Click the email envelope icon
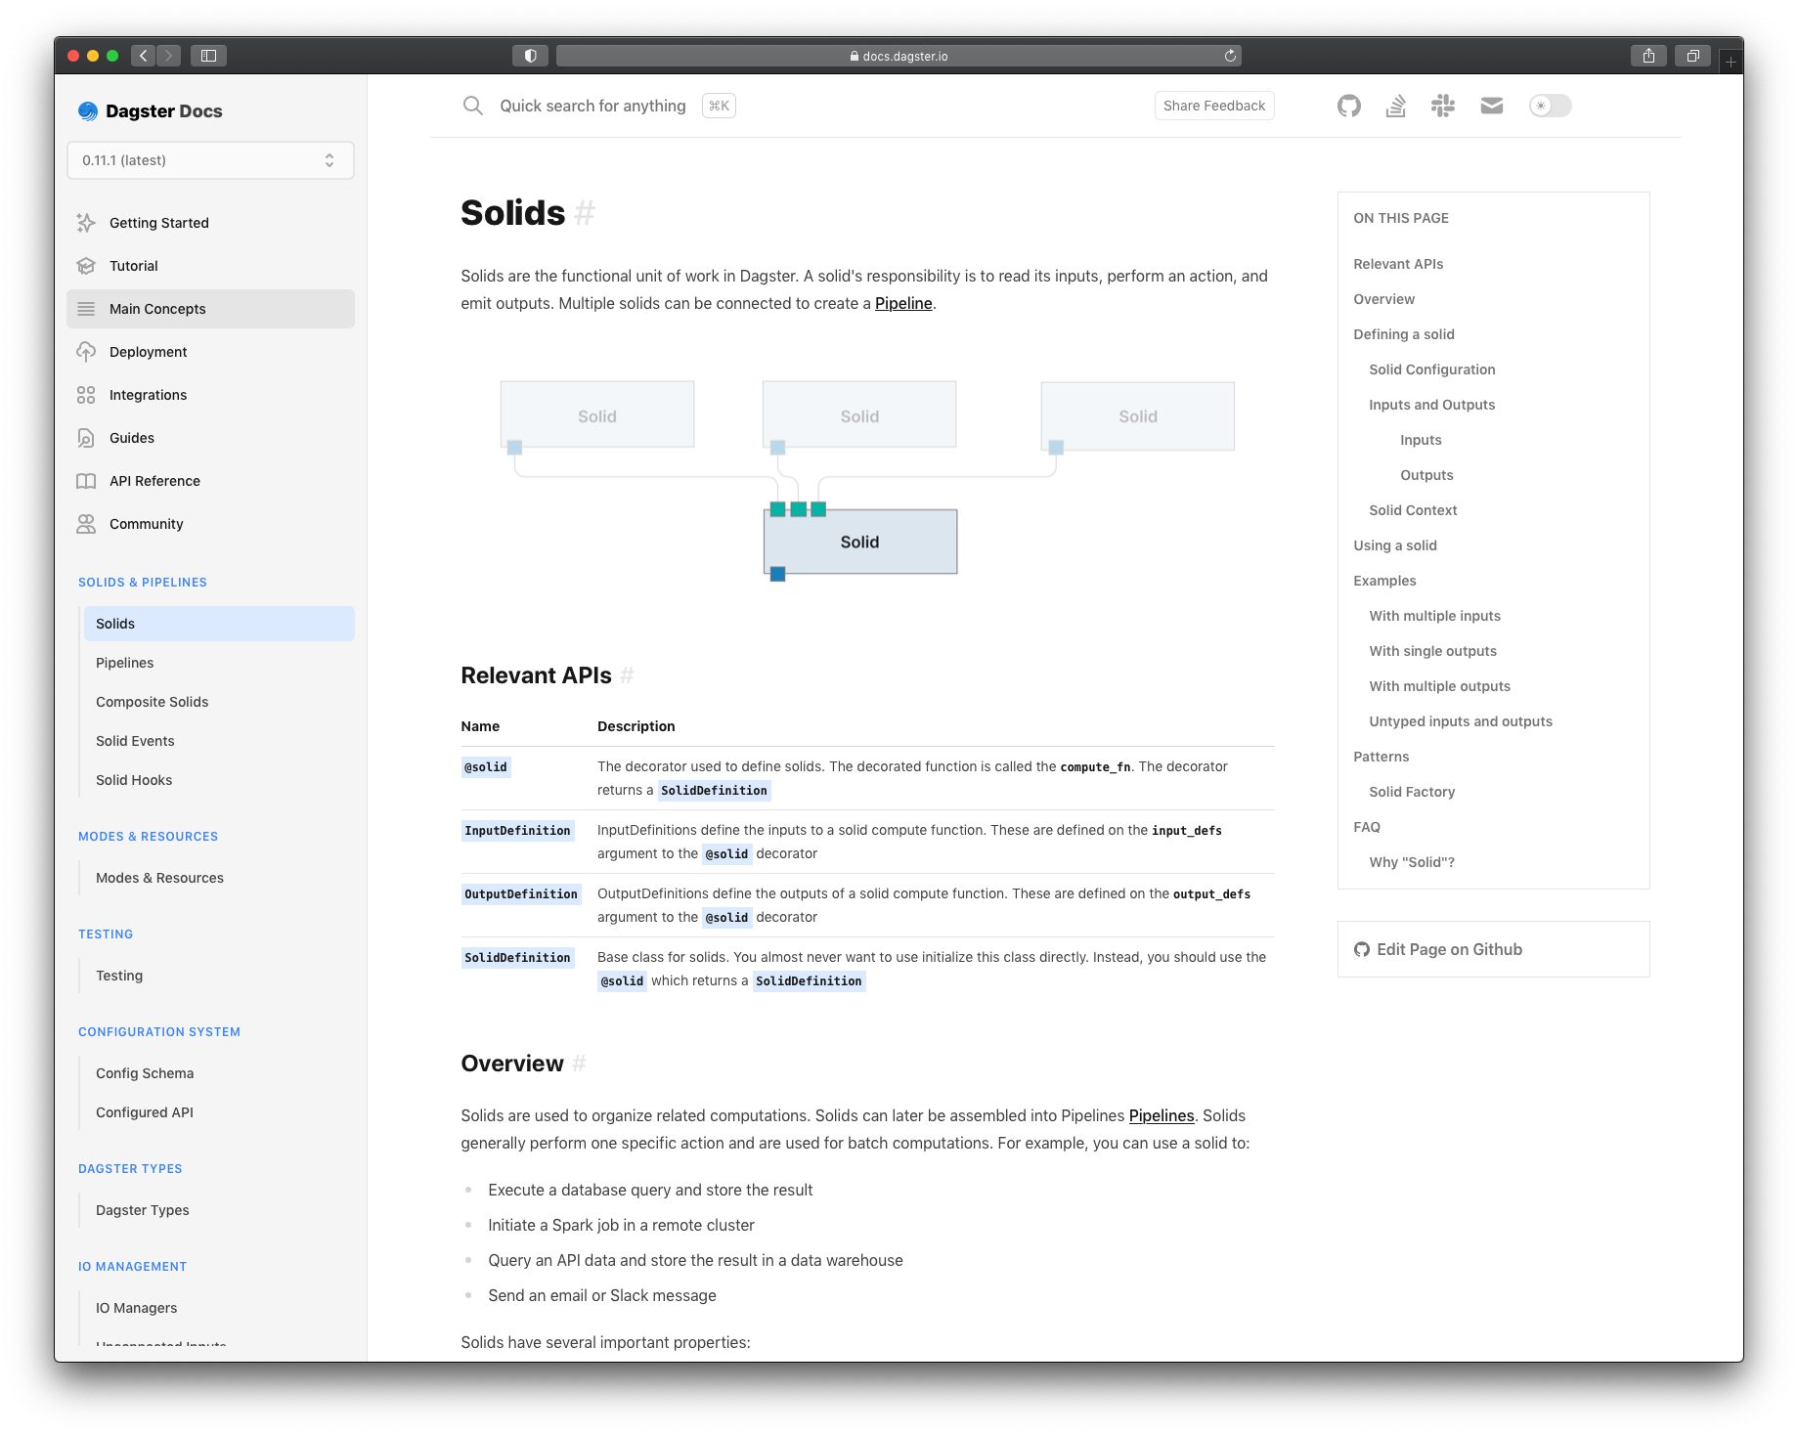Viewport: 1798px width, 1434px height. tap(1491, 106)
